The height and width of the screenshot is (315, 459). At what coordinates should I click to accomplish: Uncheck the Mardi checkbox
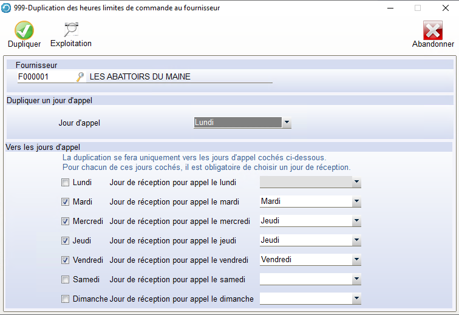point(65,202)
